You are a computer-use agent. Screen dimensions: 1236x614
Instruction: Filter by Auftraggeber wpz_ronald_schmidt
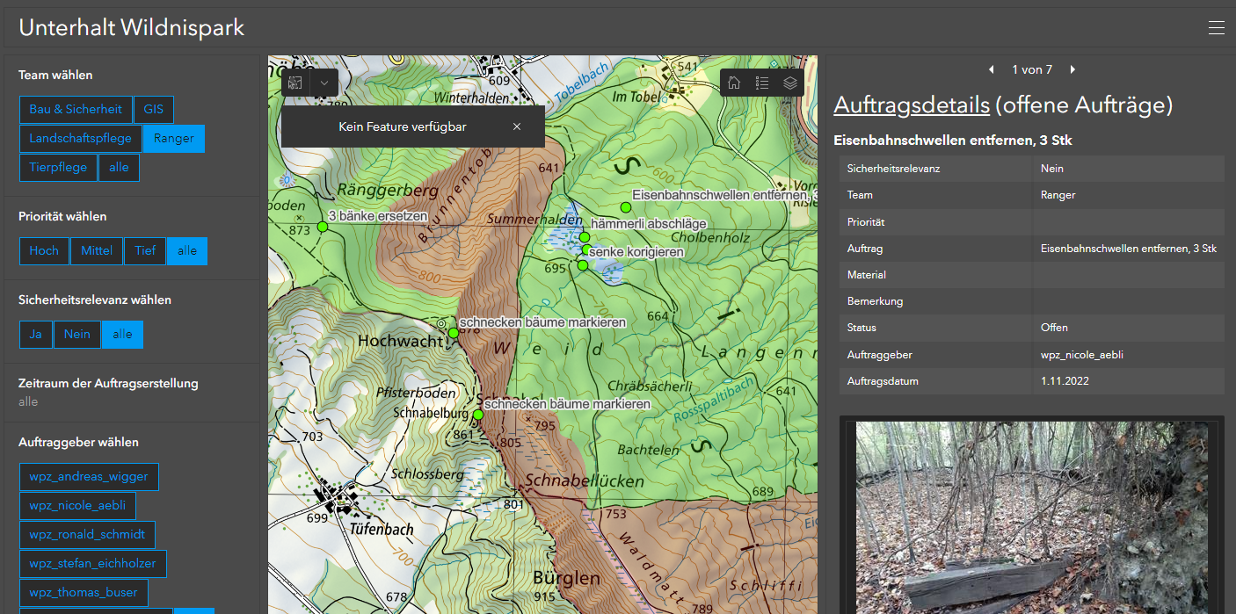click(x=87, y=535)
